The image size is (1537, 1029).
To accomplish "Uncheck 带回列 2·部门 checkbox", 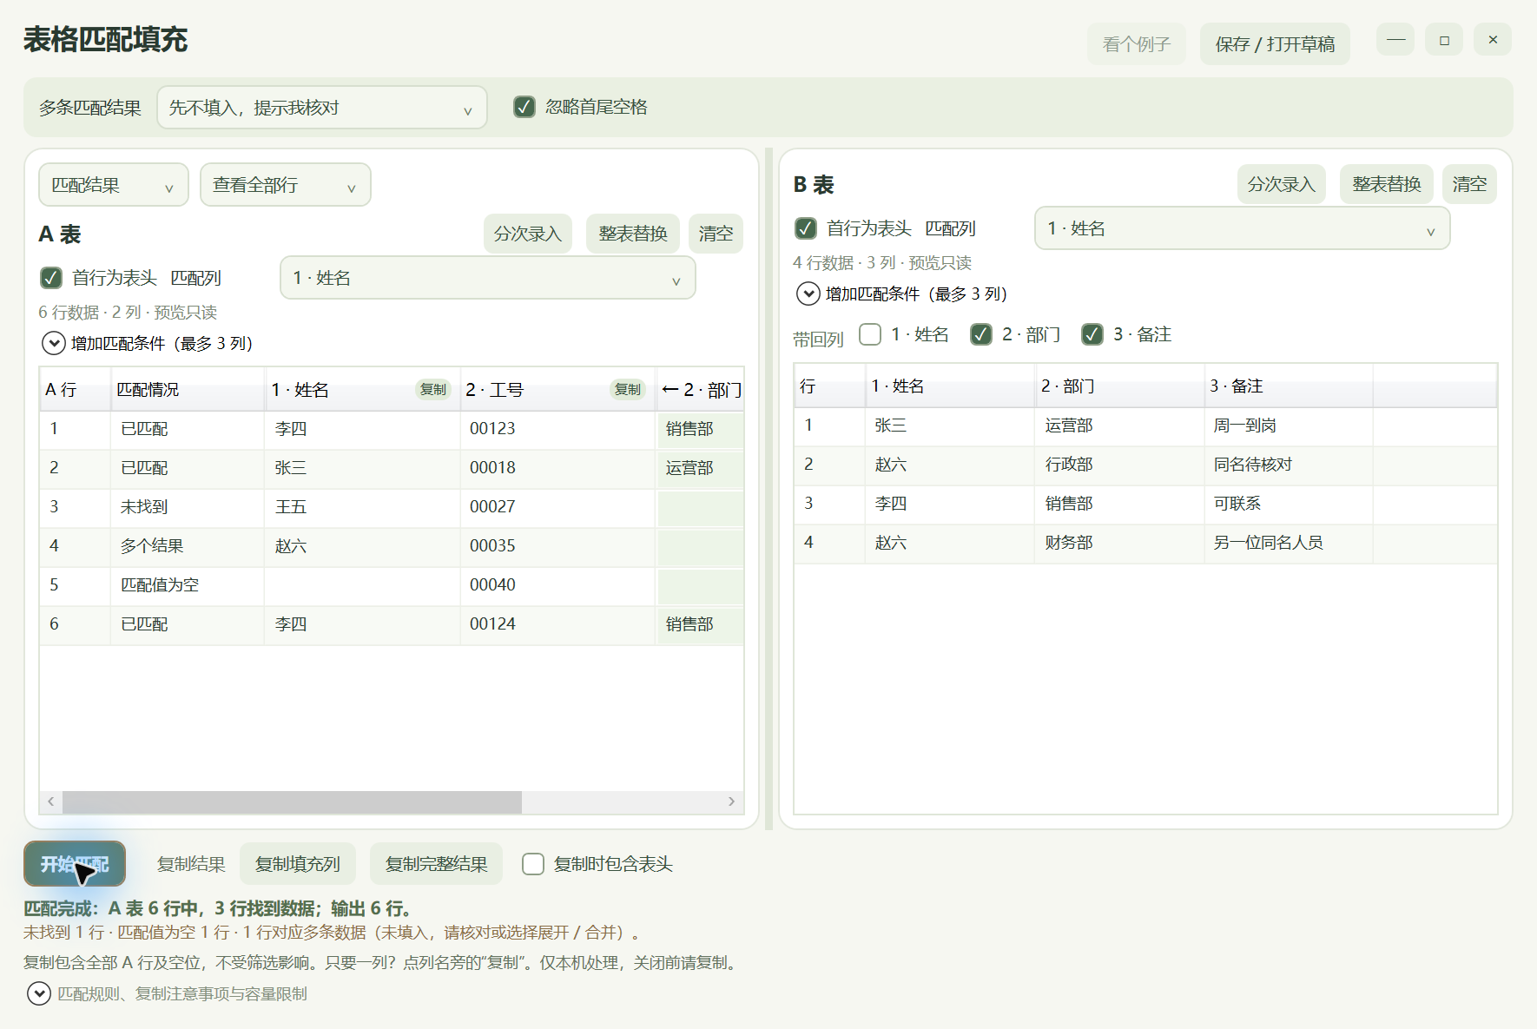I will (x=981, y=334).
